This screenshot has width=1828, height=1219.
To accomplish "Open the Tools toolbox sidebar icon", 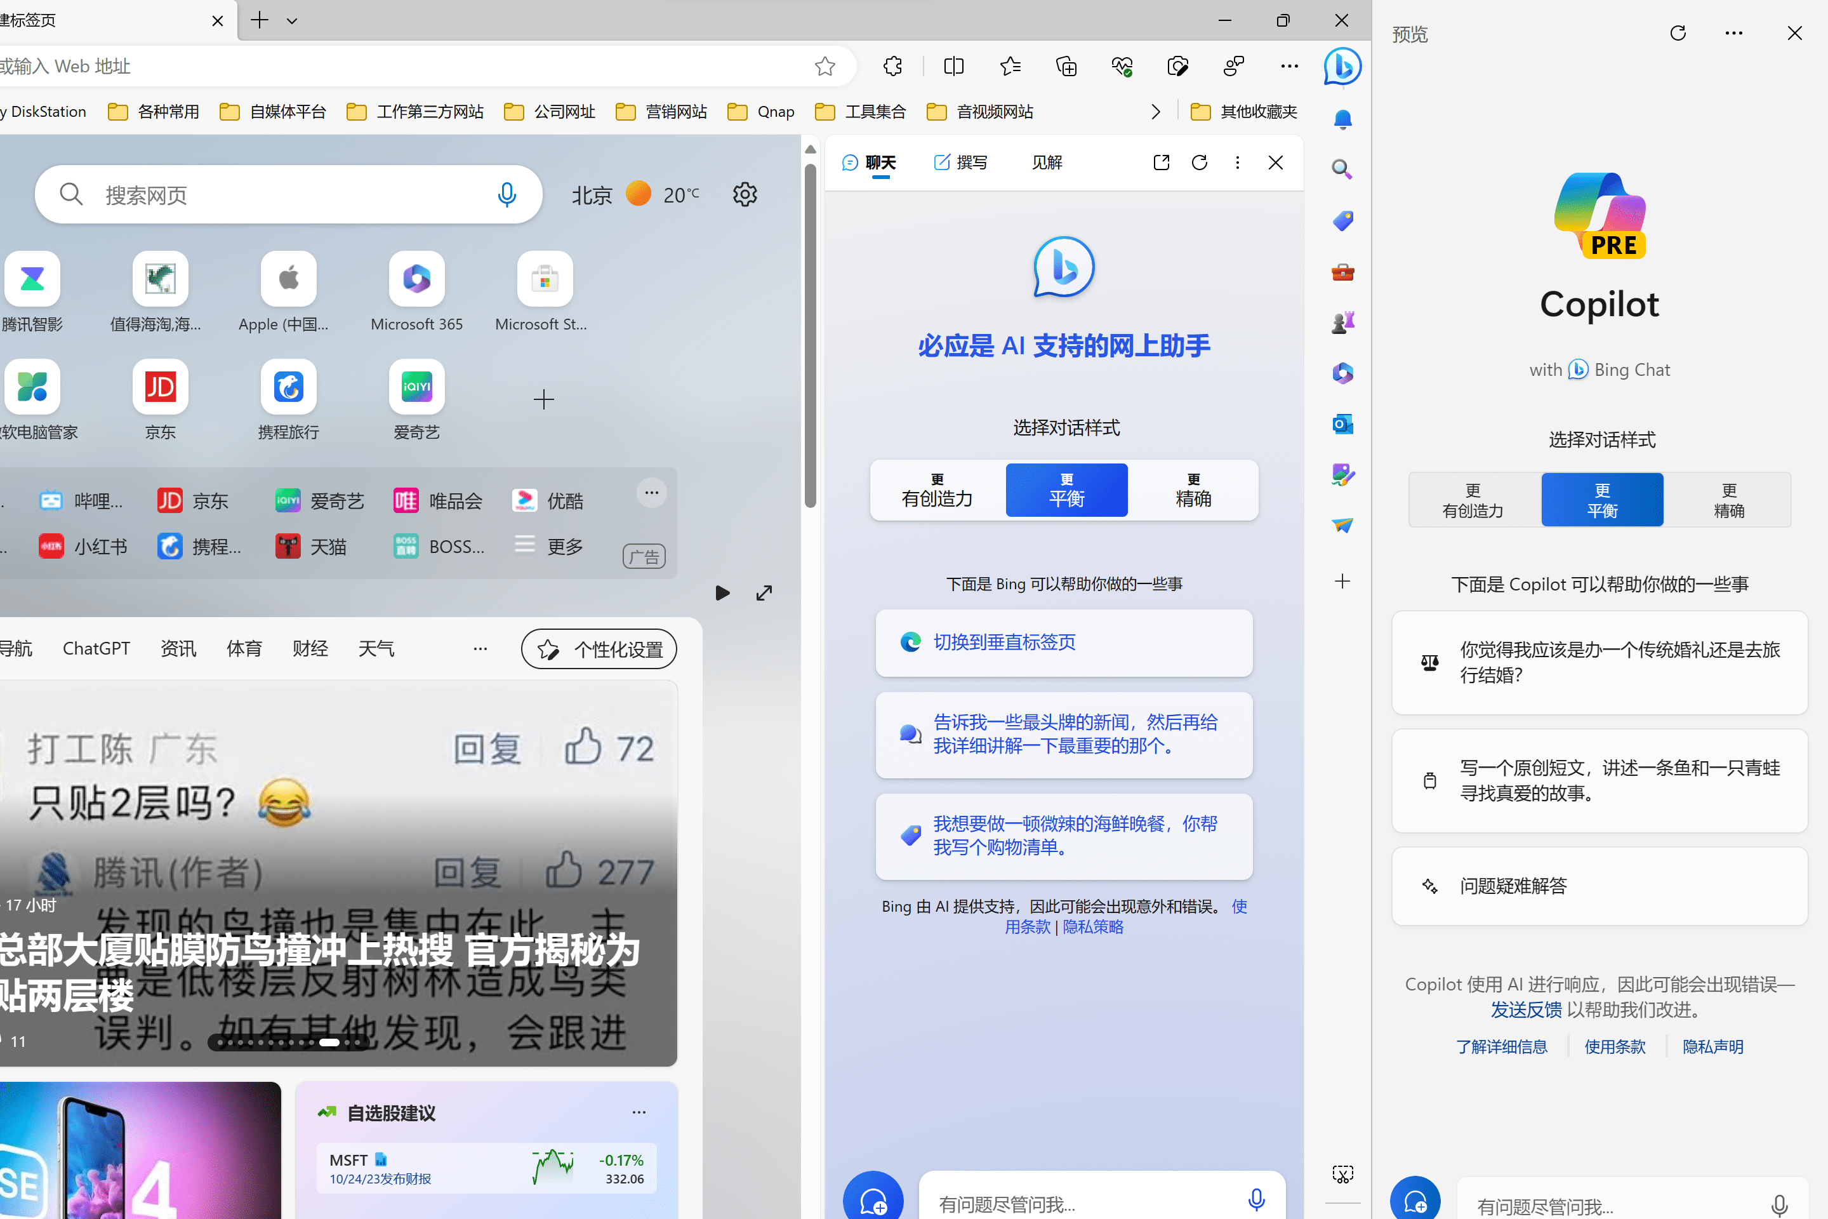I will pyautogui.click(x=1342, y=272).
